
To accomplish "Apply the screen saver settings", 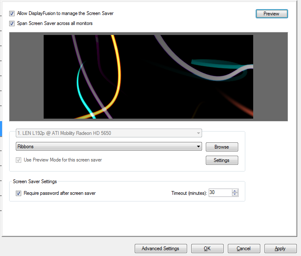I will coord(280,249).
